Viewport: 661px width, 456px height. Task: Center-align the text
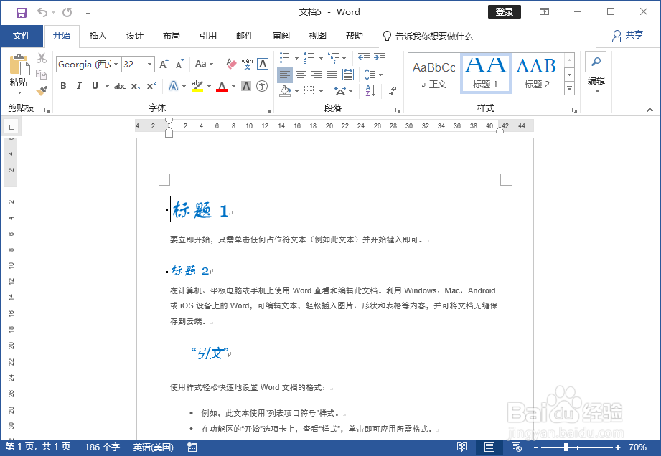[301, 75]
